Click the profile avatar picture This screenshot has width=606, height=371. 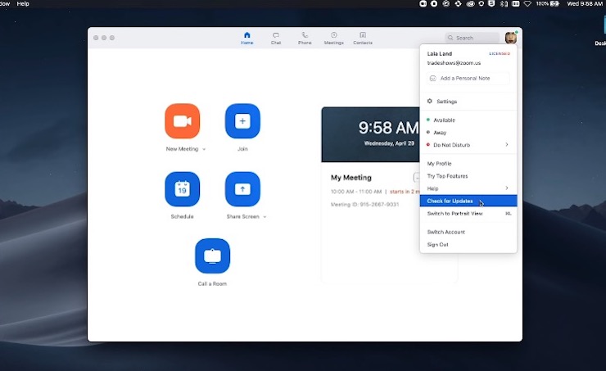(x=510, y=38)
